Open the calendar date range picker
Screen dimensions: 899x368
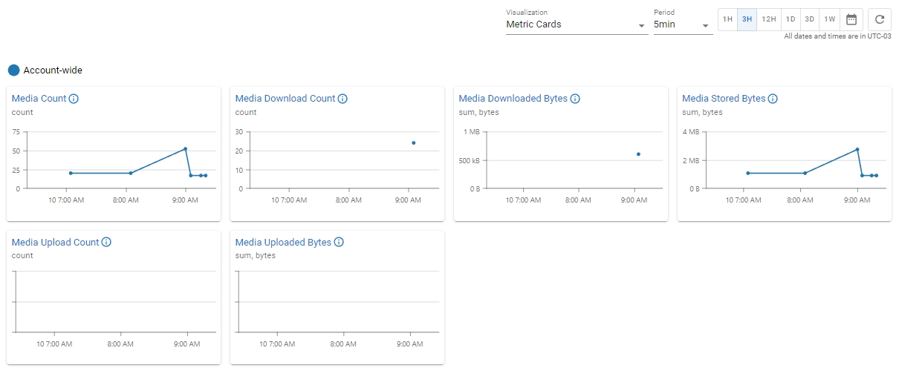pyautogui.click(x=851, y=19)
